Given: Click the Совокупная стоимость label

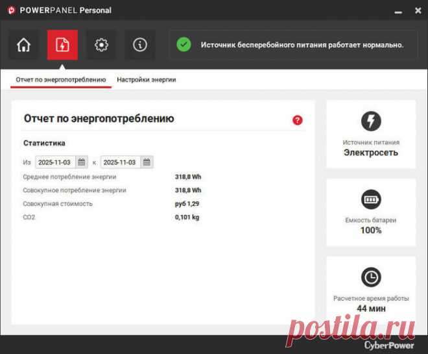Looking at the screenshot, I should (x=58, y=204).
